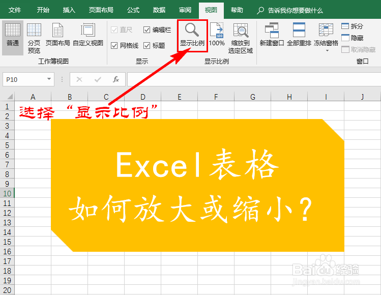The image size is (381, 295).
Task: Switch to Normal (普通) workbook view
Action: pyautogui.click(x=13, y=38)
